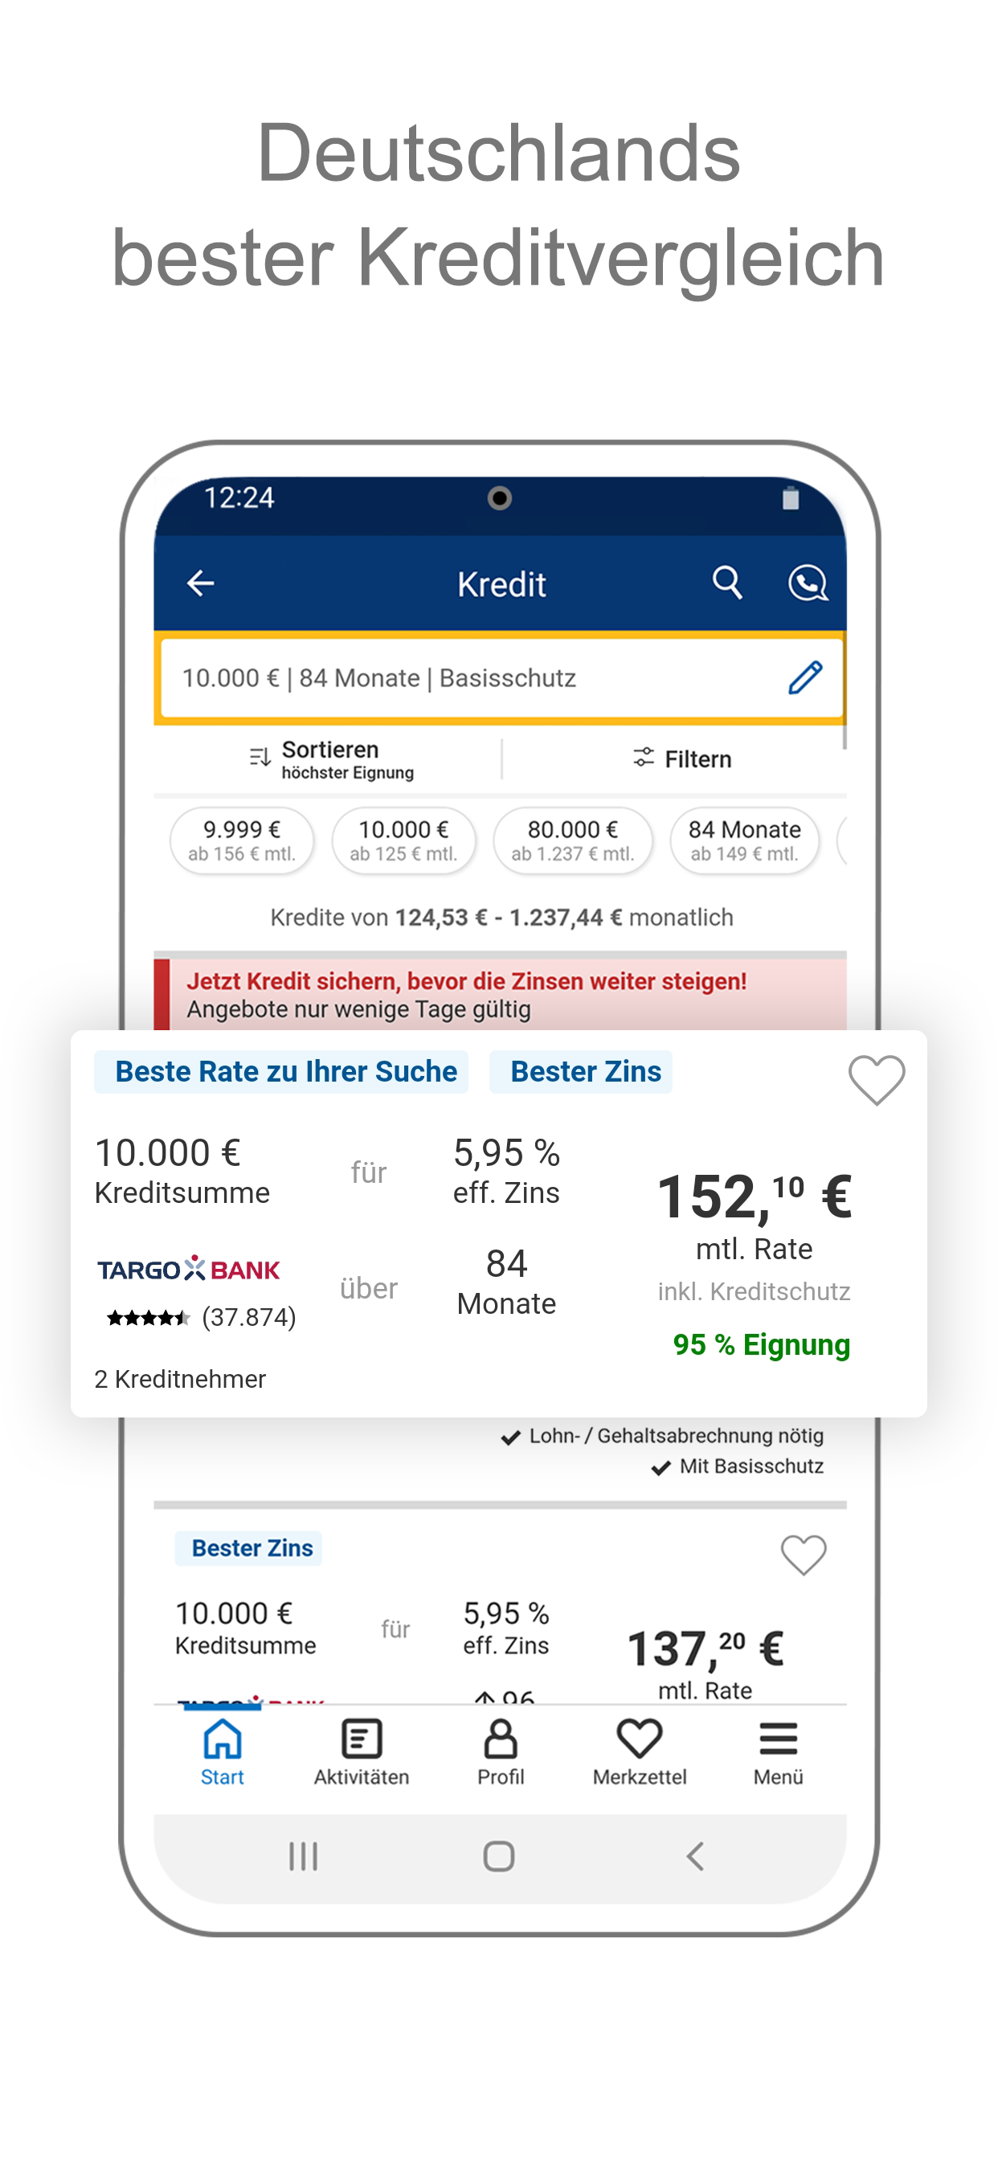
Task: Save the 137,20 € offer to Merkzettel
Action: (803, 1555)
